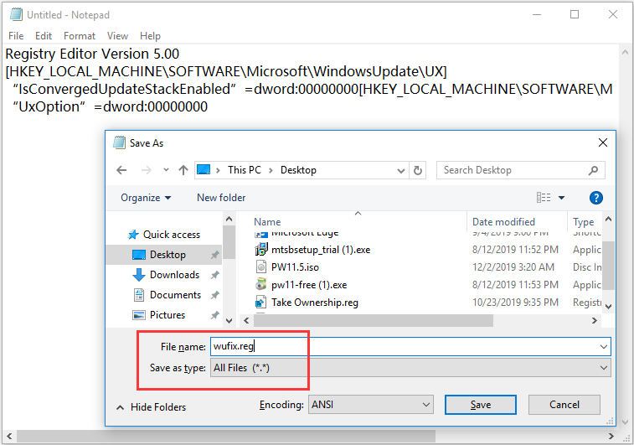The width and height of the screenshot is (634, 445).
Task: Expand the File name dropdown arrow
Action: click(604, 347)
